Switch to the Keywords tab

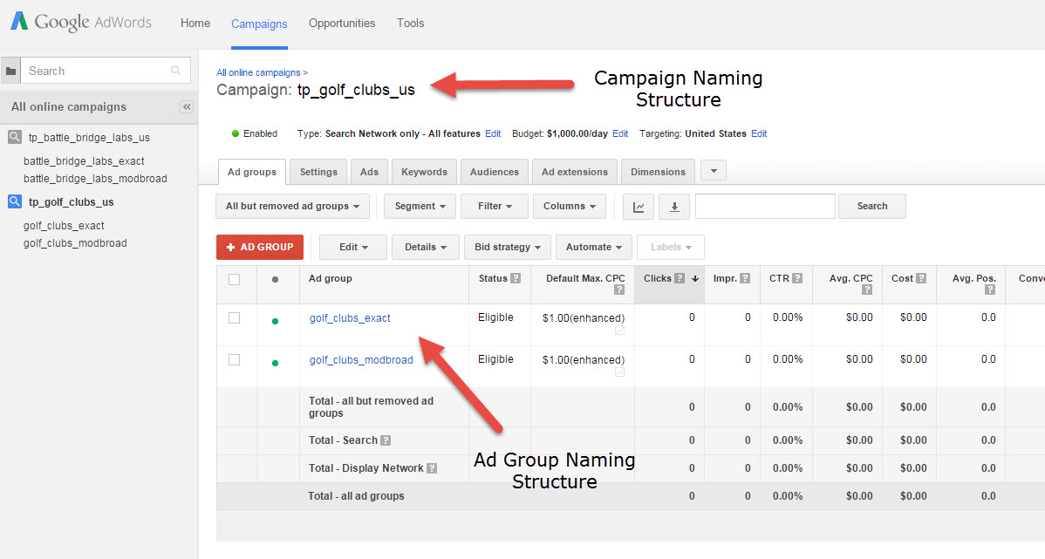[424, 172]
